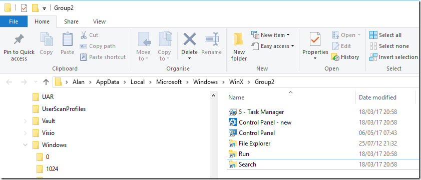Open the Delete dropdown arrow
Viewport: 421px width, 180px height.
[x=189, y=58]
